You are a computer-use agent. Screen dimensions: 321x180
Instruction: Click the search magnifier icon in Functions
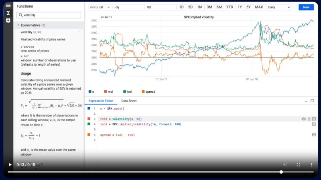coord(21,15)
